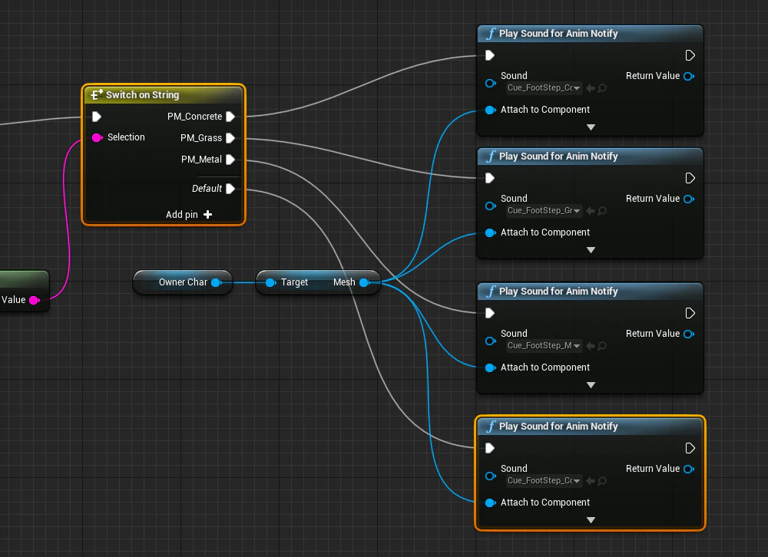Click Return Value pin on the Cue_FootStep_Gr node

pyautogui.click(x=689, y=199)
